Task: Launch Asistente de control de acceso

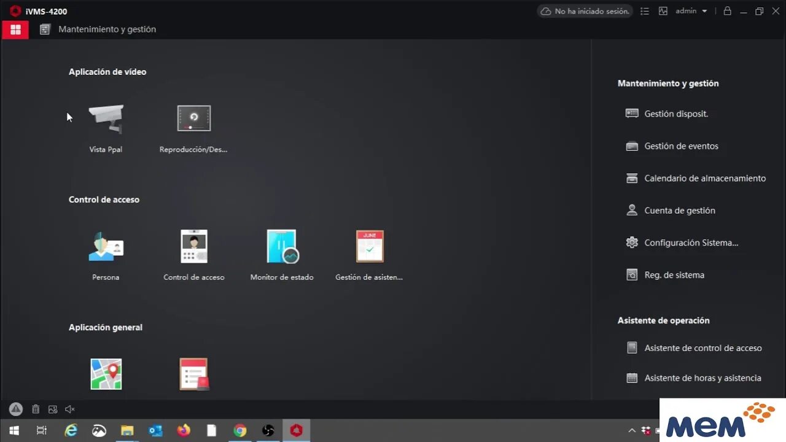Action: pos(694,348)
